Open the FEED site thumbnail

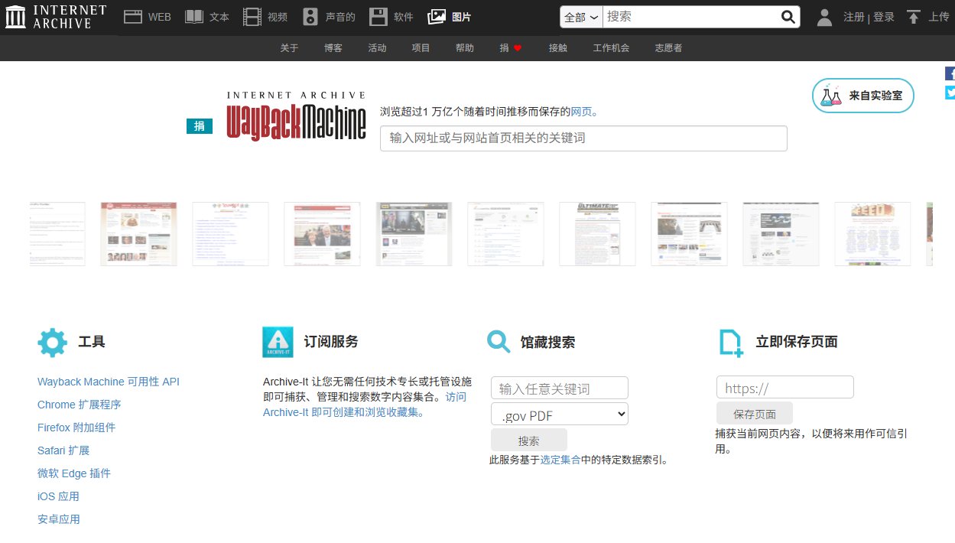click(872, 234)
